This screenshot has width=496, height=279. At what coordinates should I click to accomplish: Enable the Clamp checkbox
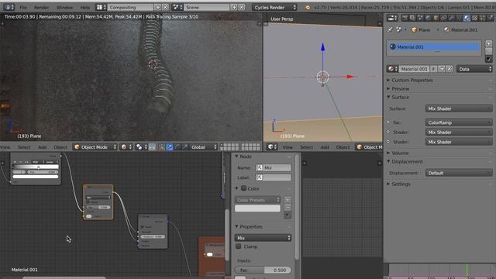(239, 246)
